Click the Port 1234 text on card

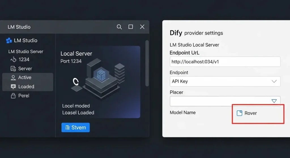pyautogui.click(x=71, y=61)
